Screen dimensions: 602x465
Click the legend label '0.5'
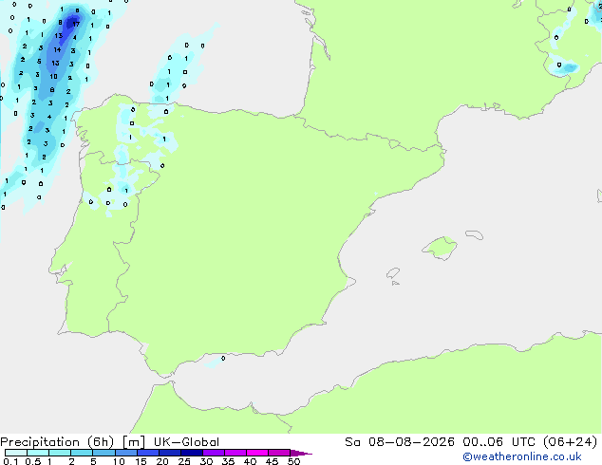click(32, 461)
